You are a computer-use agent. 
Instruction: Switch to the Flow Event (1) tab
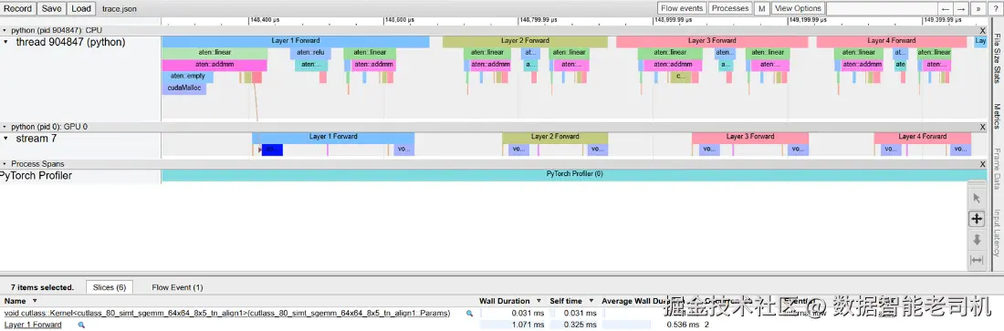tap(177, 287)
